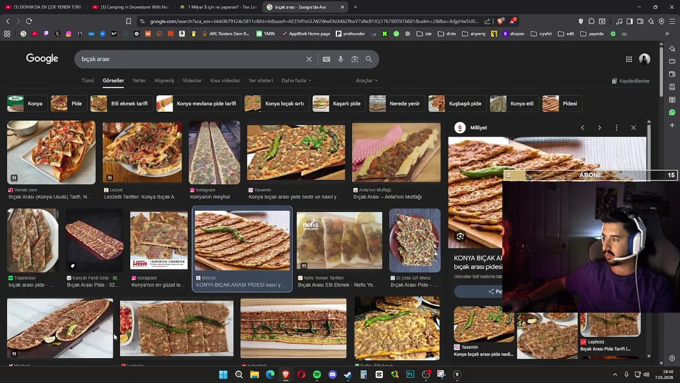This screenshot has height=383, width=680.
Task: Switch to the Videolar search tab
Action: point(192,81)
